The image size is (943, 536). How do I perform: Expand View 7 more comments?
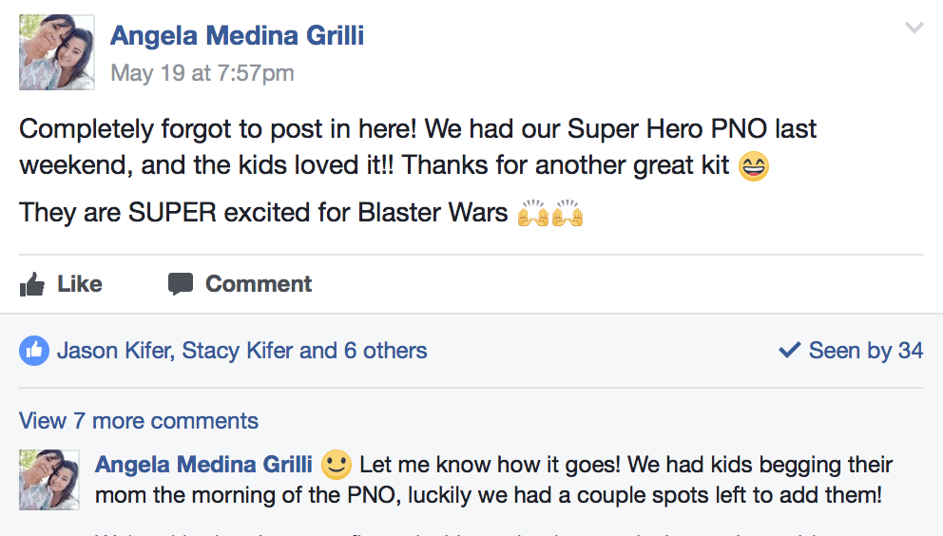139,421
